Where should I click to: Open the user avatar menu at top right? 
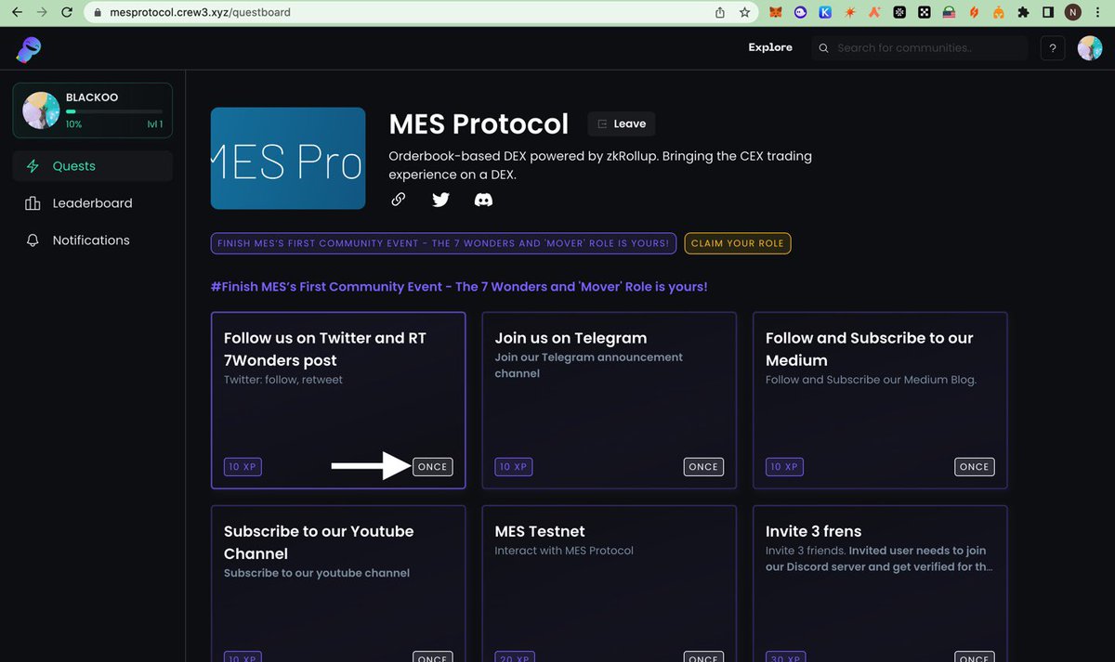pyautogui.click(x=1090, y=48)
